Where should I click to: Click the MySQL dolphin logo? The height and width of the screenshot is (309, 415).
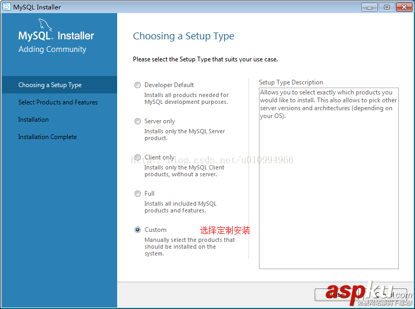click(45, 25)
